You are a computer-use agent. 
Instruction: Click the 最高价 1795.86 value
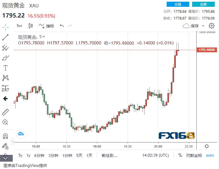[x=208, y=11]
